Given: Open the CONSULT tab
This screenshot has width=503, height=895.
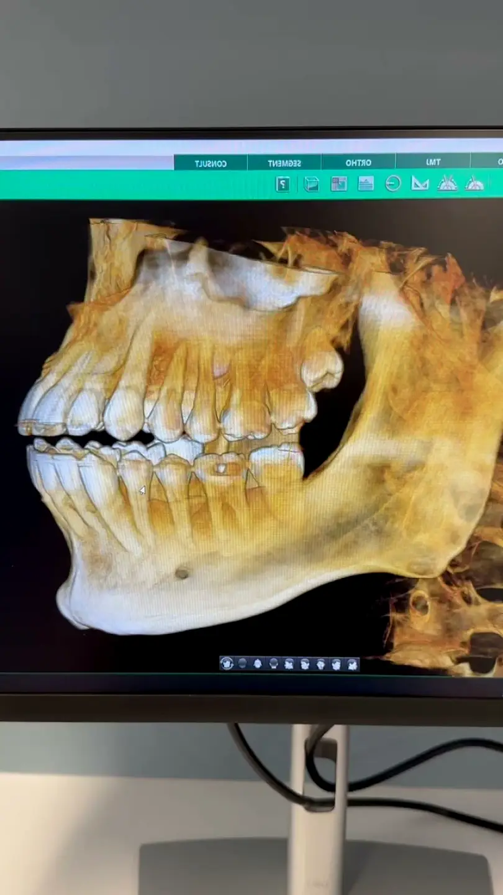Looking at the screenshot, I should [x=211, y=163].
